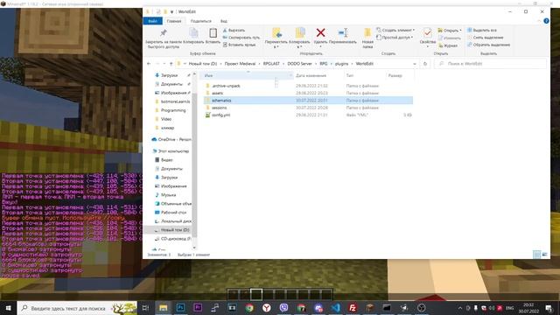Open Premiere Pro from the taskbar
The height and width of the screenshot is (315, 560).
coord(198,308)
